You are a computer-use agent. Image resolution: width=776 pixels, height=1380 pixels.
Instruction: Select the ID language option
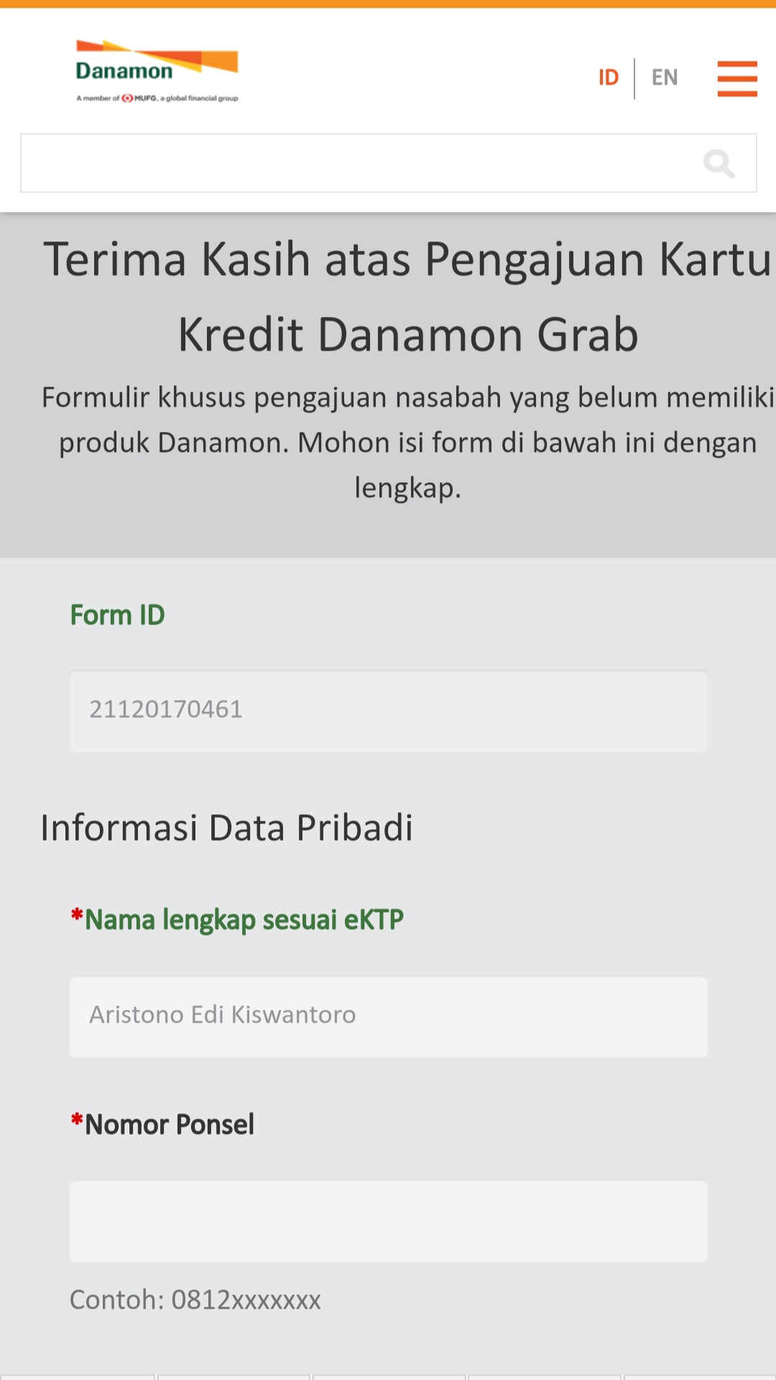tap(609, 78)
